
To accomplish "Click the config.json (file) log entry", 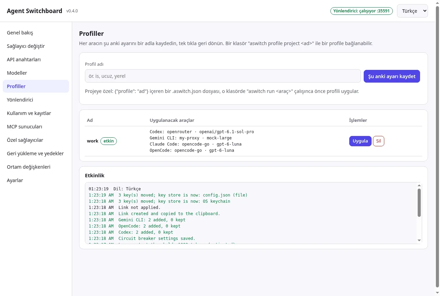I will (x=168, y=195).
